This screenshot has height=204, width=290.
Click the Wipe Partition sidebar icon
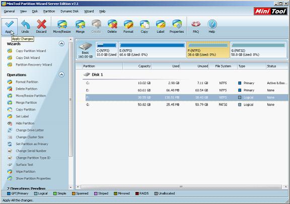10,171
